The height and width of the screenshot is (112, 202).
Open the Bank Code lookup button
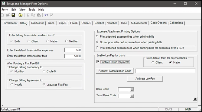click(x=132, y=89)
